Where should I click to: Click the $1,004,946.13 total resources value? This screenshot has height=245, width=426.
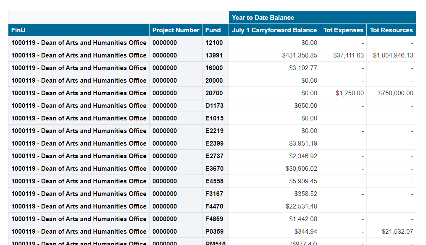(393, 55)
